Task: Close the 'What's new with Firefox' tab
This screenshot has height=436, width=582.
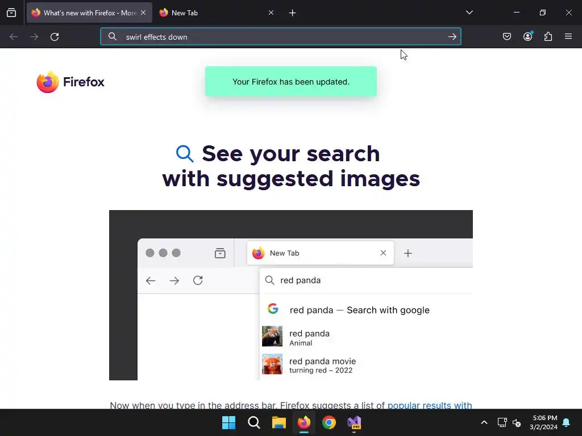Action: pos(143,12)
